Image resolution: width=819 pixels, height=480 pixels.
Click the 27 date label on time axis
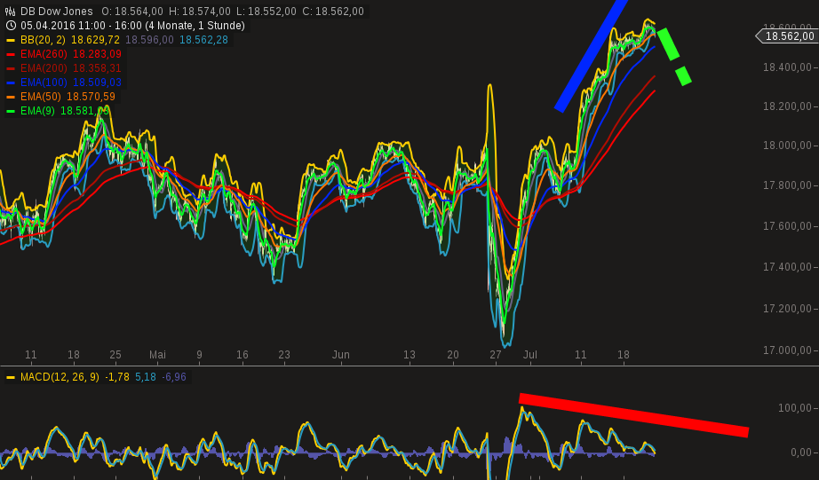tap(495, 355)
